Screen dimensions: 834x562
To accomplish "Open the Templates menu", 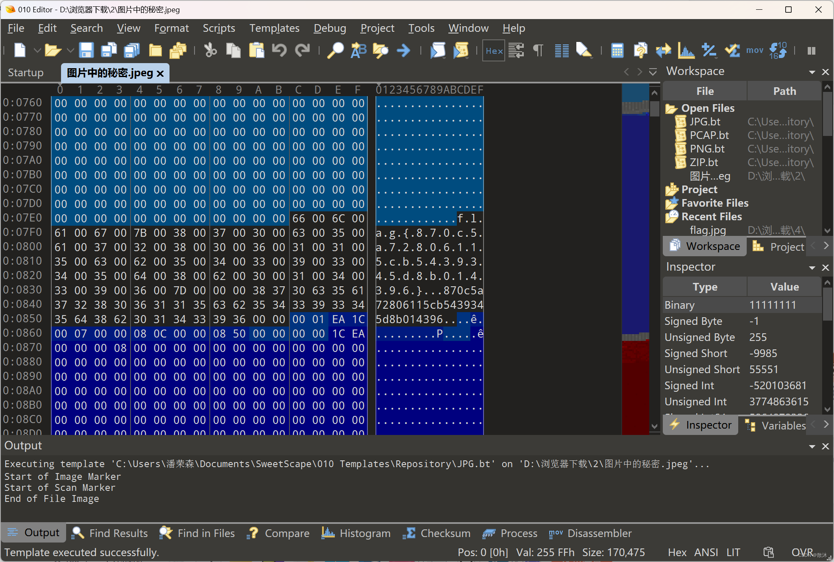I will tap(274, 28).
